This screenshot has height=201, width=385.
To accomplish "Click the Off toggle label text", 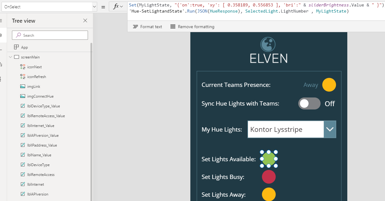I will pyautogui.click(x=330, y=104).
